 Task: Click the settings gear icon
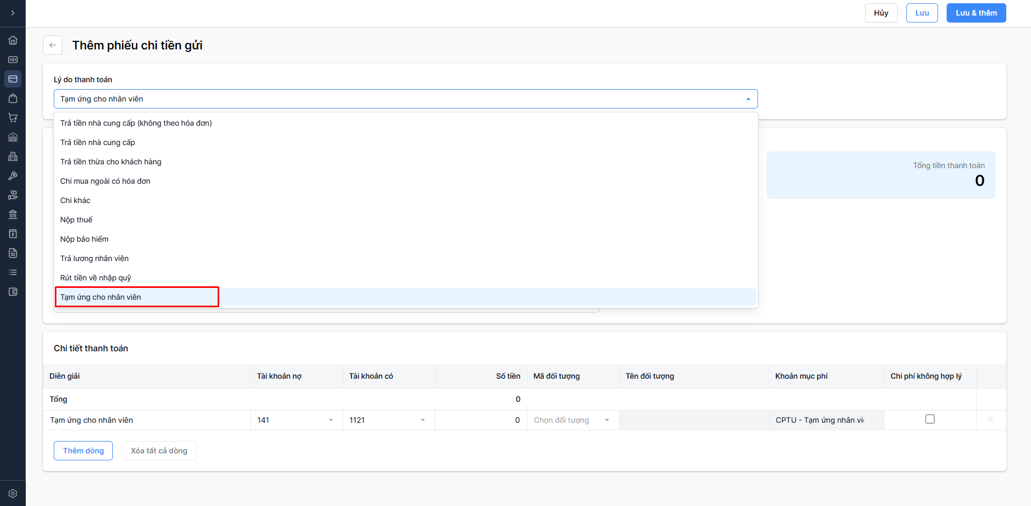point(13,493)
